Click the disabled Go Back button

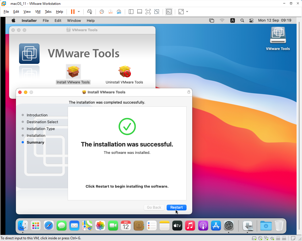click(154, 208)
